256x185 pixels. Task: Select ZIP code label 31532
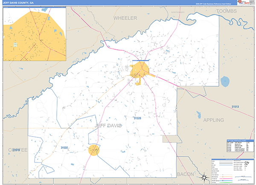64,148
